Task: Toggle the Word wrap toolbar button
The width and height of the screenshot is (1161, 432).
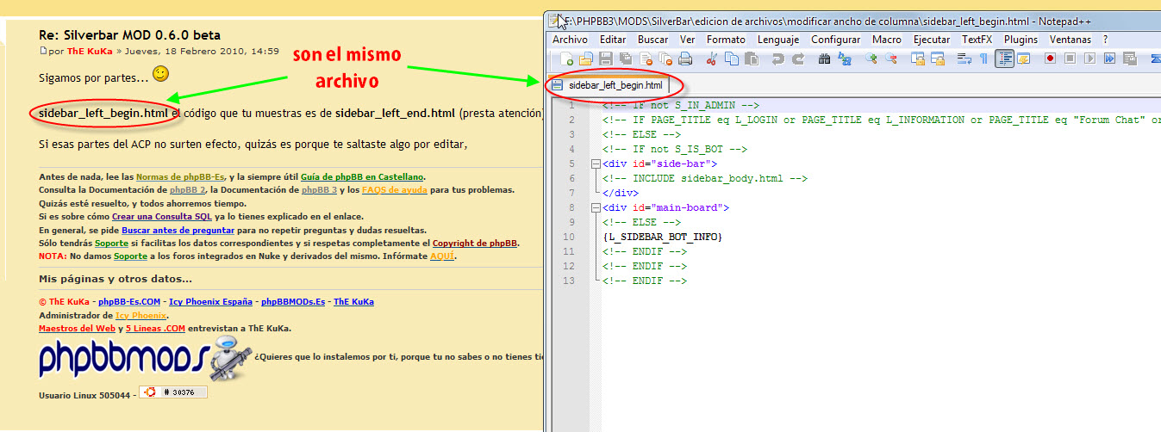Action: [964, 59]
